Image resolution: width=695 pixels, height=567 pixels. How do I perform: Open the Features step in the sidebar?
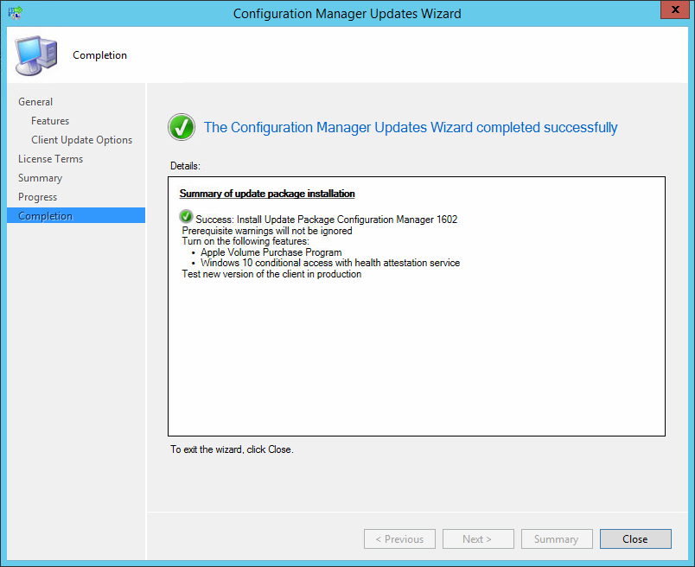click(x=50, y=121)
